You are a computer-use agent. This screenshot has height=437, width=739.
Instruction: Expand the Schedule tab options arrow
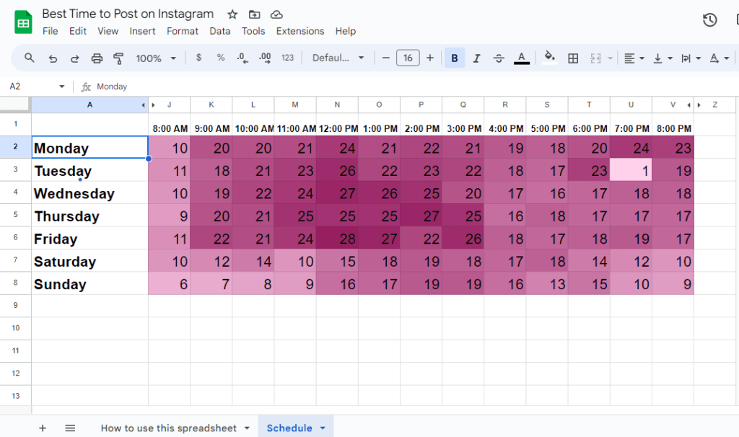[322, 428]
